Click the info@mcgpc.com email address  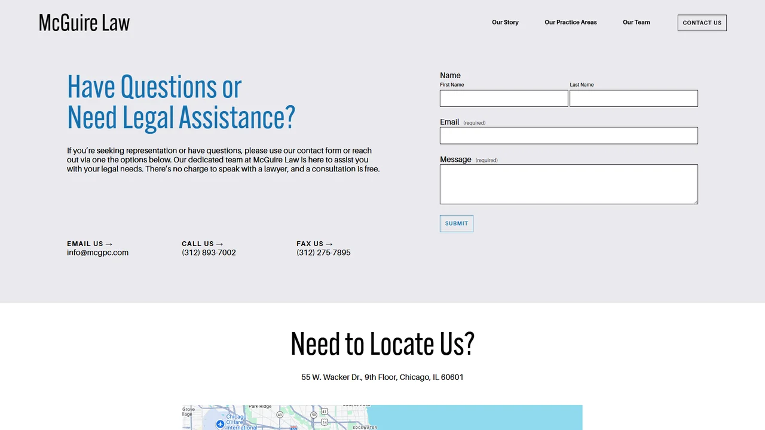97,253
